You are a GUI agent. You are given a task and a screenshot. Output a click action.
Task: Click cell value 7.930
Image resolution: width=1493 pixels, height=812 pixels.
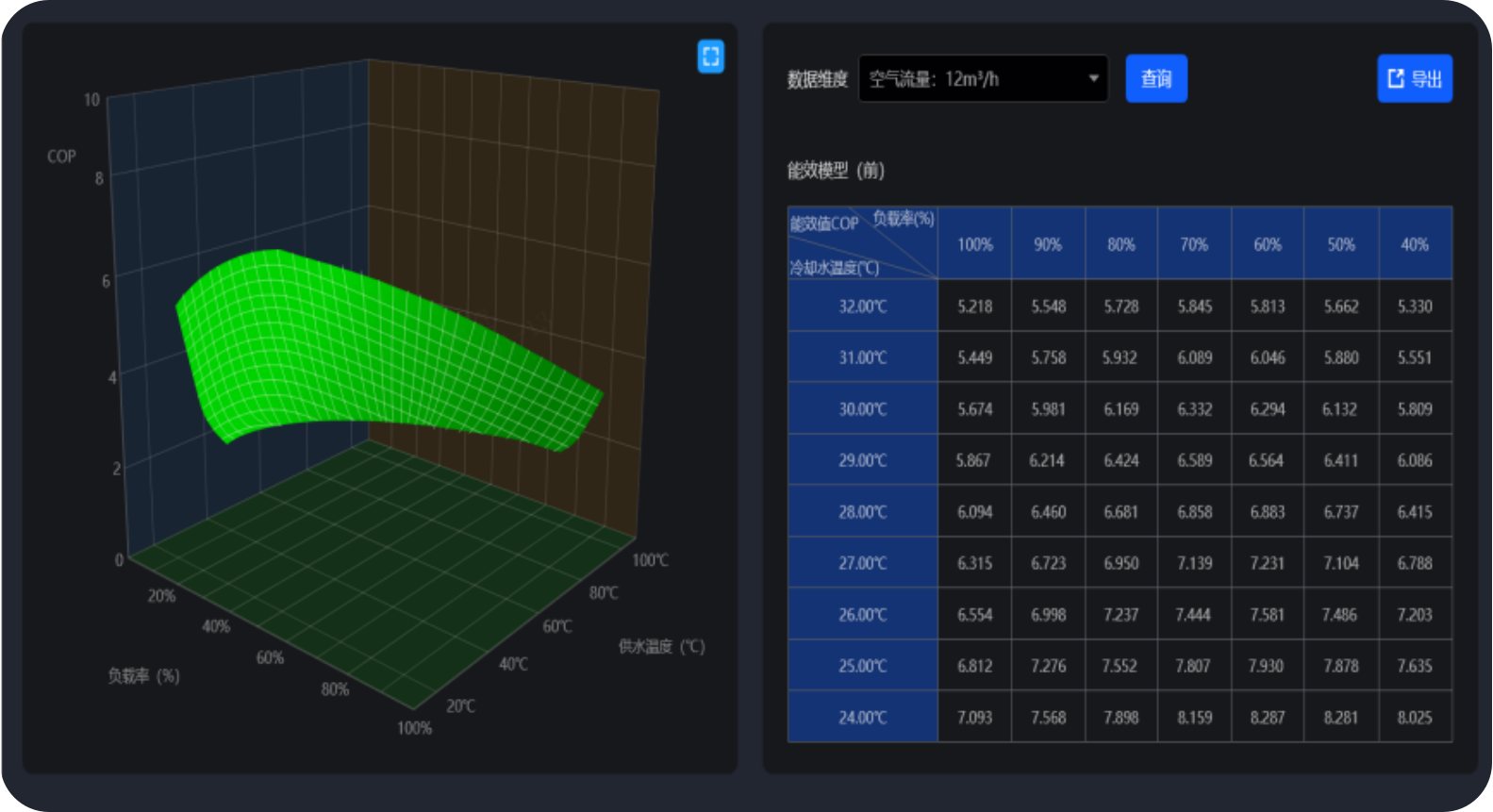click(1266, 666)
